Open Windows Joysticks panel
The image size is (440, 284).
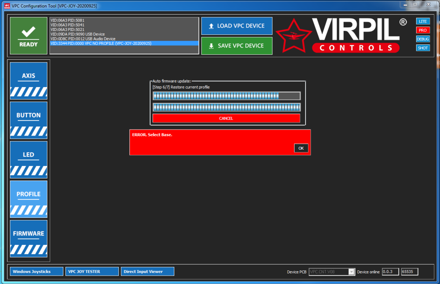pyautogui.click(x=37, y=272)
